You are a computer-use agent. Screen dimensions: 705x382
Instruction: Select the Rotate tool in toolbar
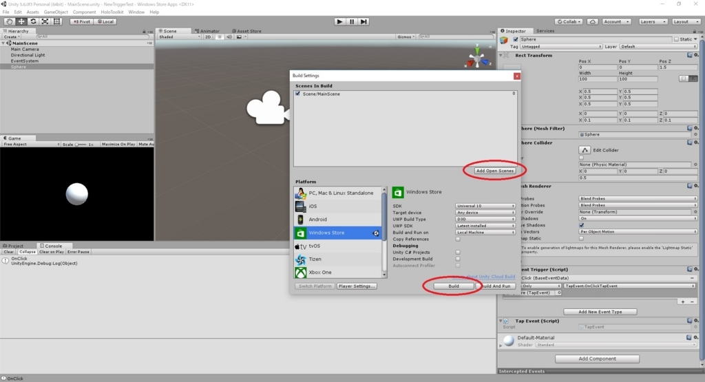click(x=33, y=21)
